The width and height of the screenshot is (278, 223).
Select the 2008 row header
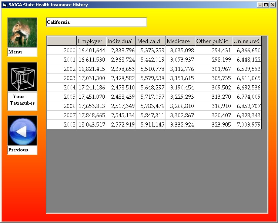point(62,125)
